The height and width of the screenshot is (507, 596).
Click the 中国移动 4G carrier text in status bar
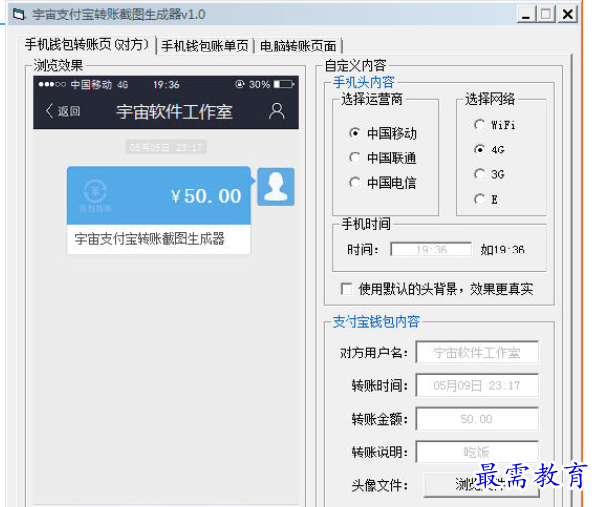pos(99,84)
